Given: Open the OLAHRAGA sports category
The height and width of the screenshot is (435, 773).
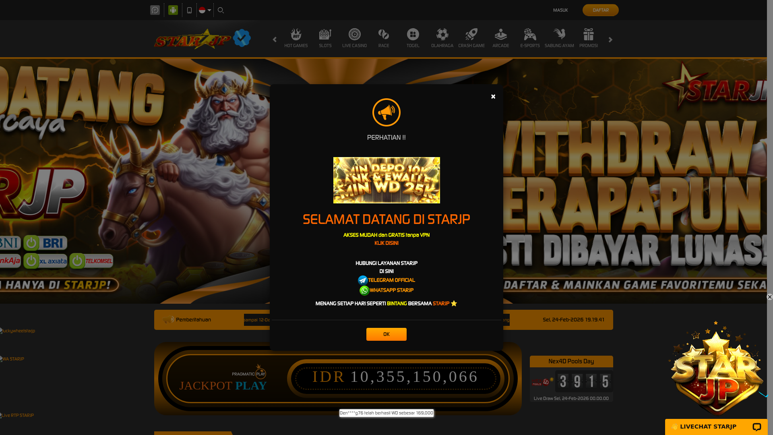Looking at the screenshot, I should click(442, 38).
